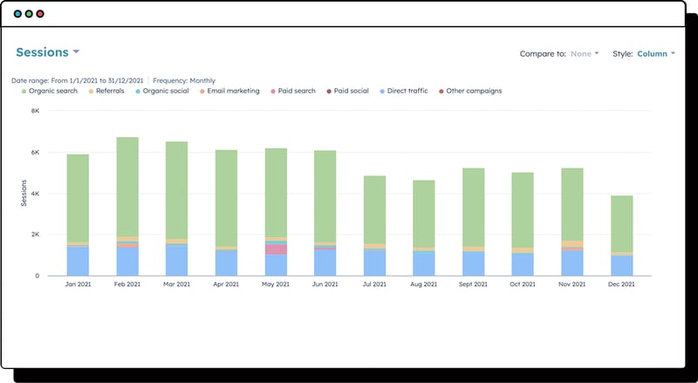
Task: Click the red window control dot
Action: pyautogui.click(x=40, y=14)
